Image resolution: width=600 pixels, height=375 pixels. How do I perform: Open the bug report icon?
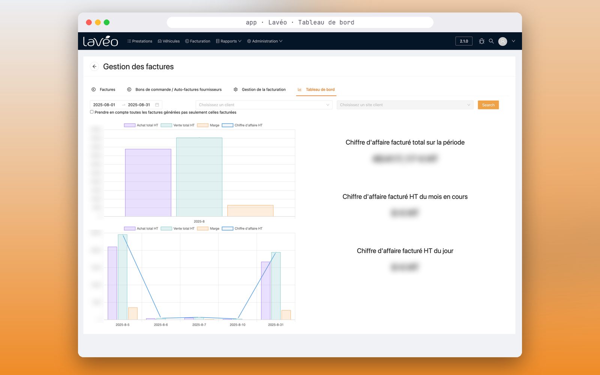(x=481, y=41)
